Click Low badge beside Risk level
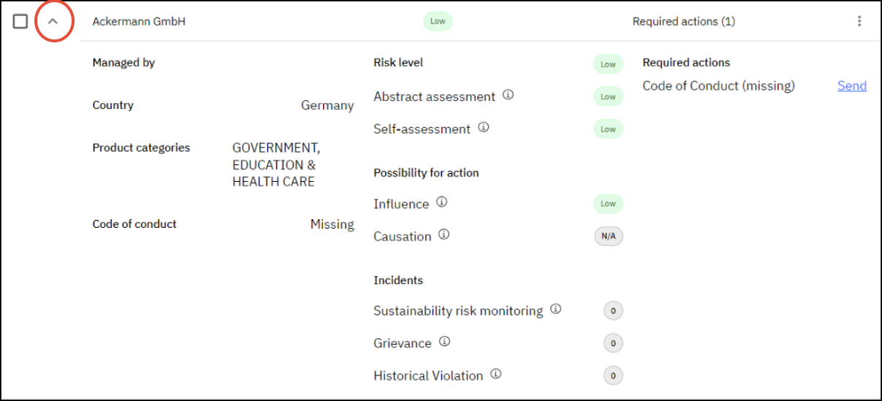The width and height of the screenshot is (882, 401). [608, 64]
